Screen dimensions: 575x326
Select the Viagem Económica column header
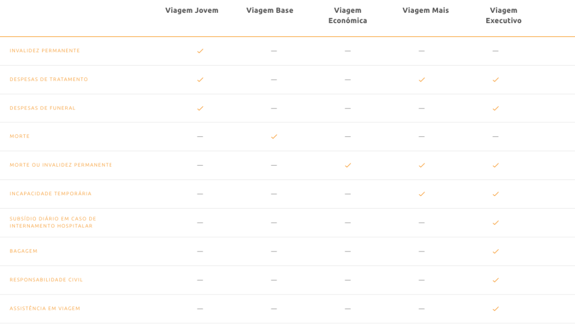(348, 16)
